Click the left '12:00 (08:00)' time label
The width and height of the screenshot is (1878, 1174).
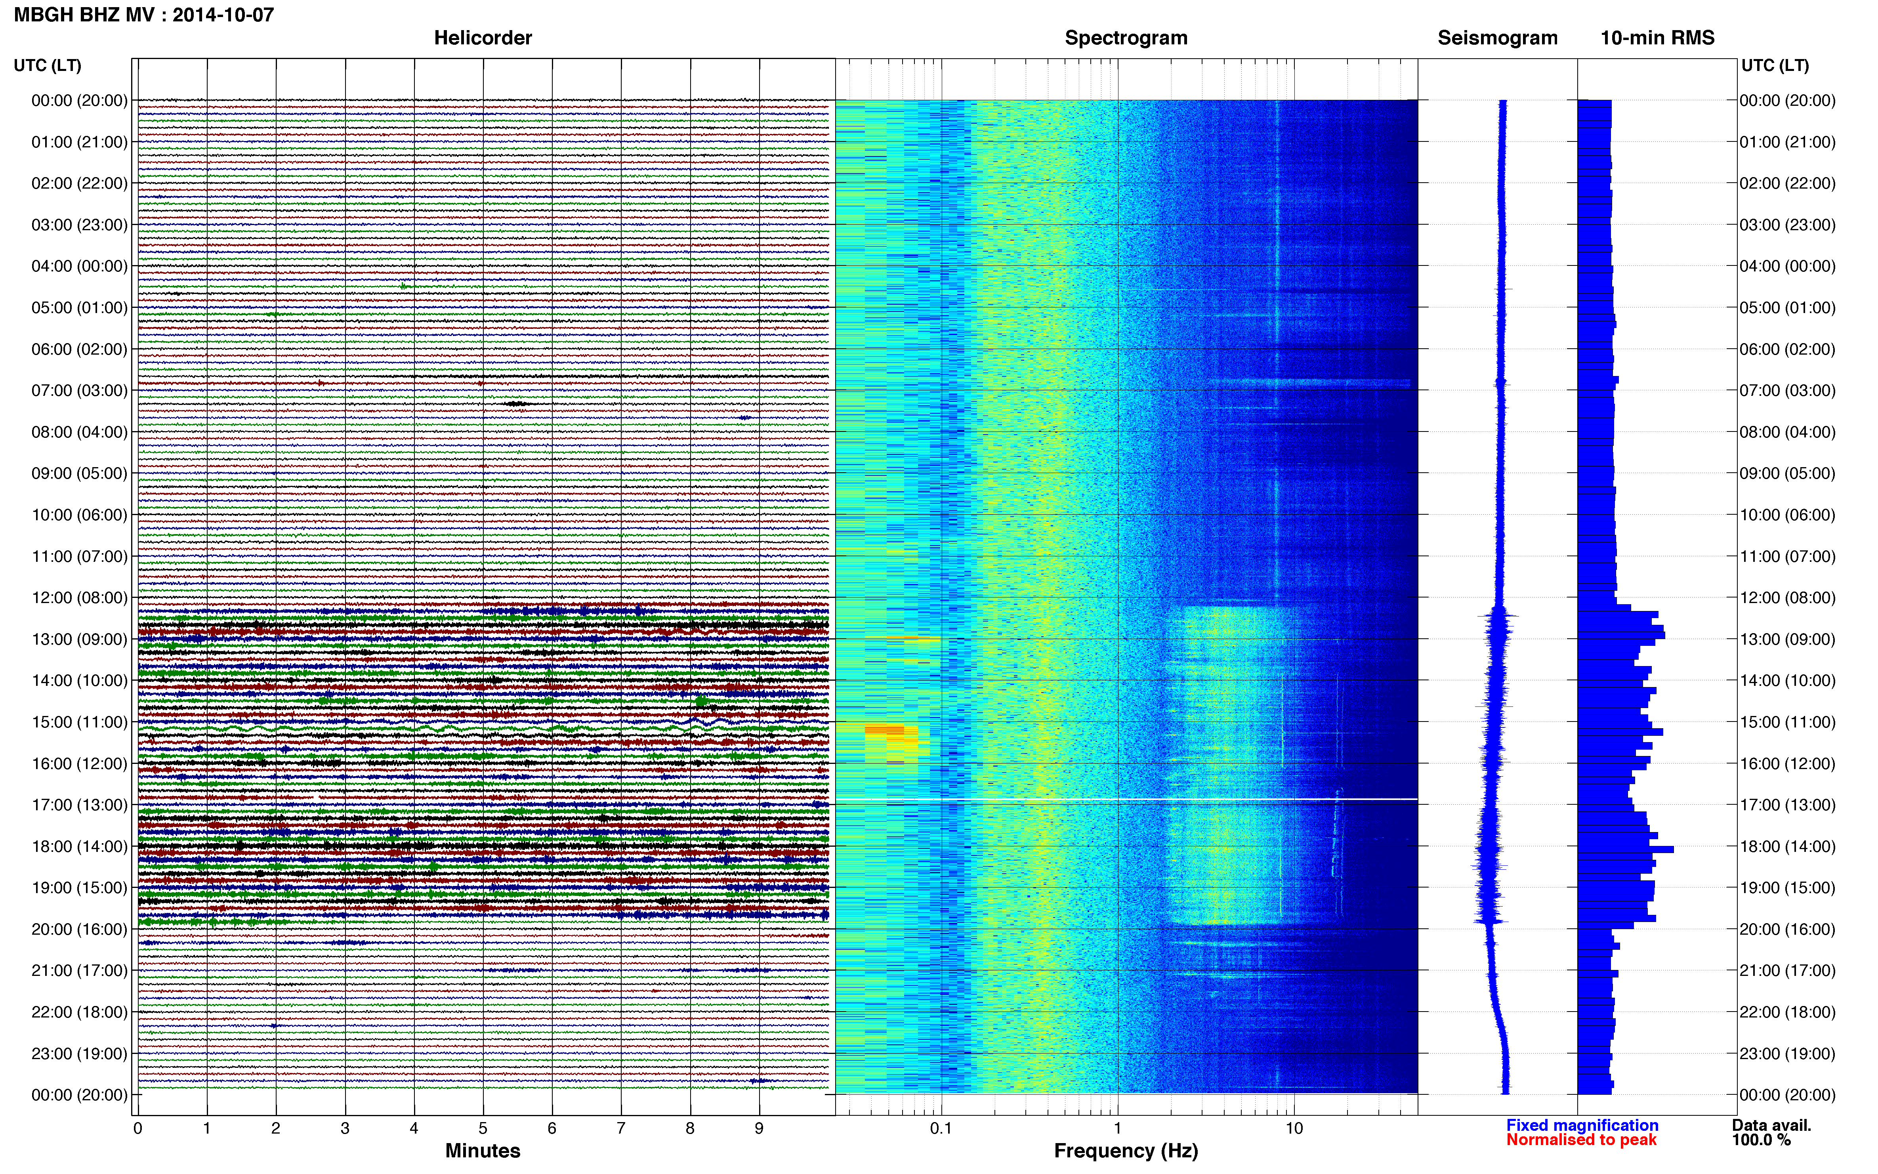click(79, 598)
